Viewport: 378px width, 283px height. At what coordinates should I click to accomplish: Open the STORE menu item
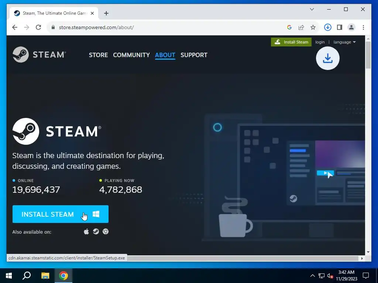[98, 55]
